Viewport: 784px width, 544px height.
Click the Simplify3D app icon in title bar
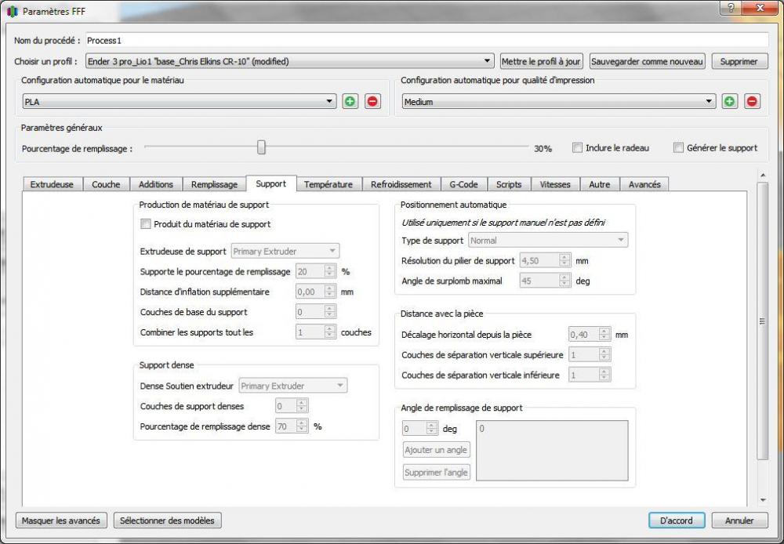[13, 11]
